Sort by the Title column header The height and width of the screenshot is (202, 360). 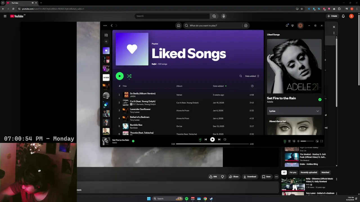pos(125,86)
